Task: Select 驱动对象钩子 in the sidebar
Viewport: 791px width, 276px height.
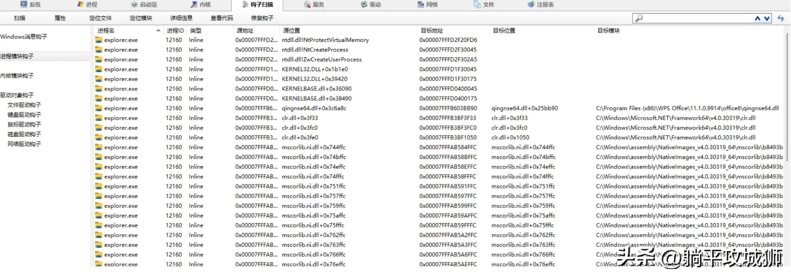Action: [x=17, y=95]
